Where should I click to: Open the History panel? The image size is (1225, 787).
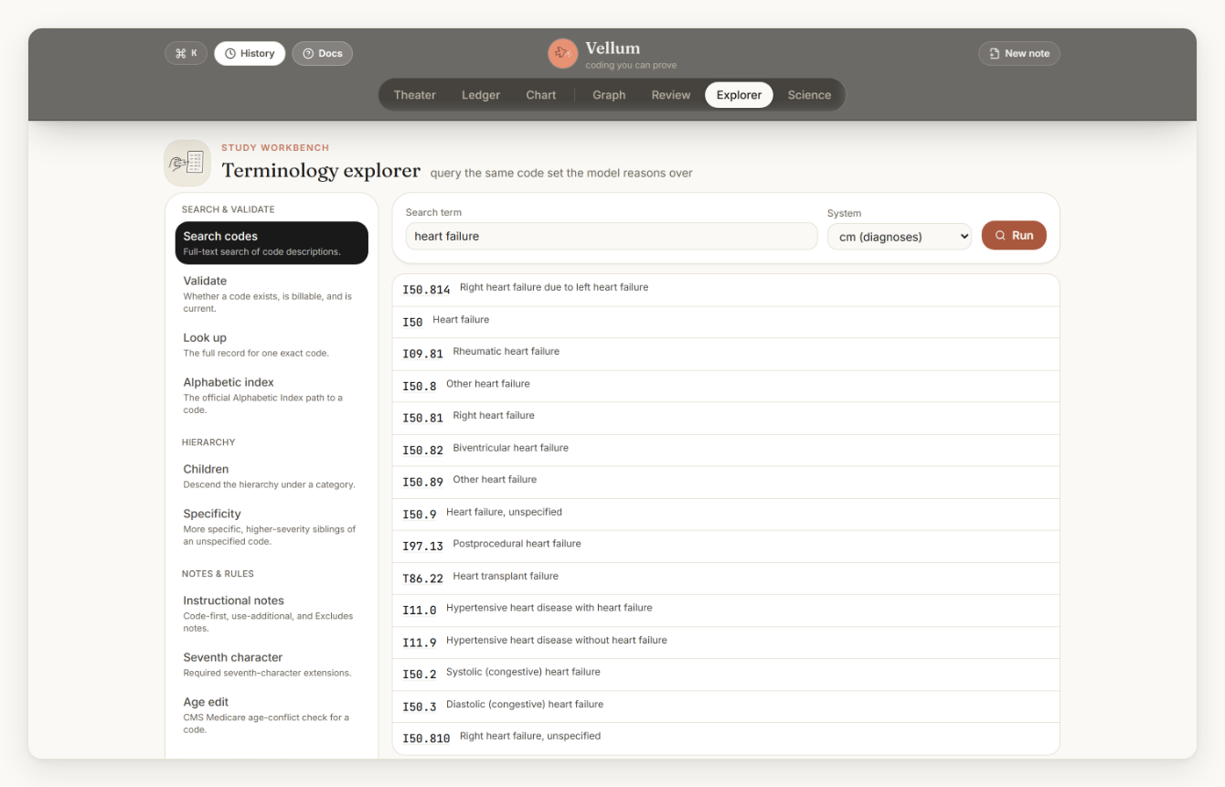[x=250, y=53]
